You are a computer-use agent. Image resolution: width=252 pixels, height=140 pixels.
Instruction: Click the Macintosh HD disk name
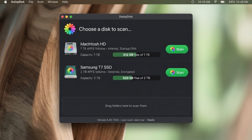click(x=93, y=44)
